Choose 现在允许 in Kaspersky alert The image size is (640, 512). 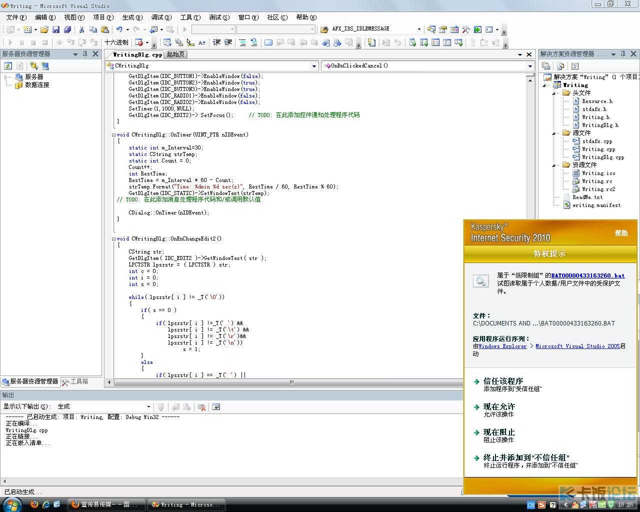[x=499, y=406]
